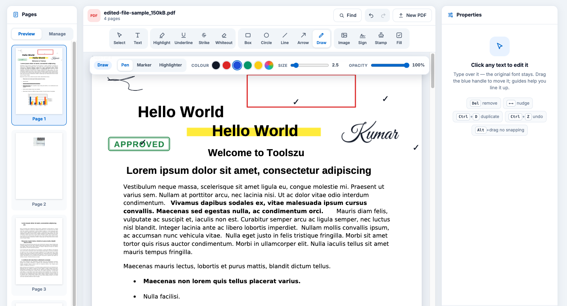Insert an Image with the Image tool
This screenshot has width=567, height=306.
click(344, 39)
